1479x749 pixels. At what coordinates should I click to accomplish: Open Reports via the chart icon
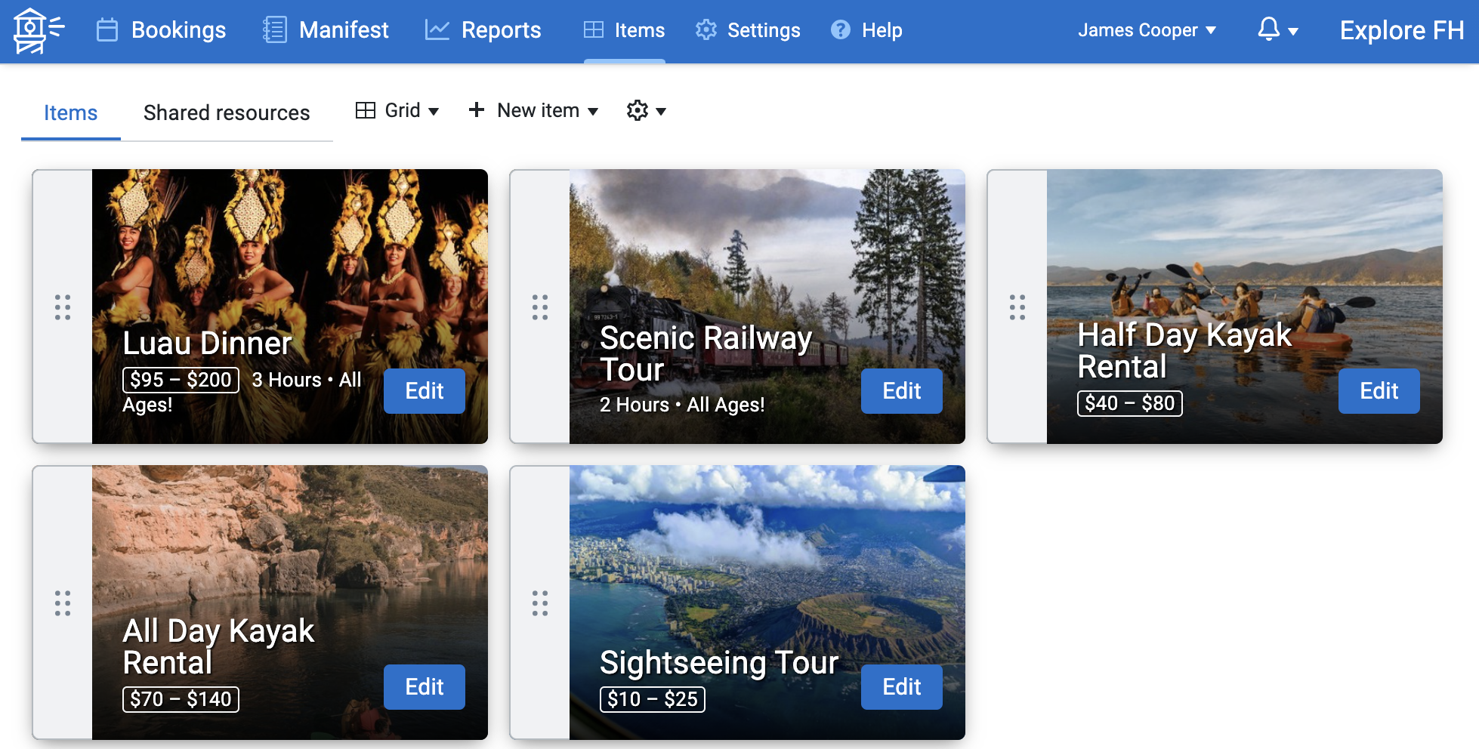tap(437, 30)
